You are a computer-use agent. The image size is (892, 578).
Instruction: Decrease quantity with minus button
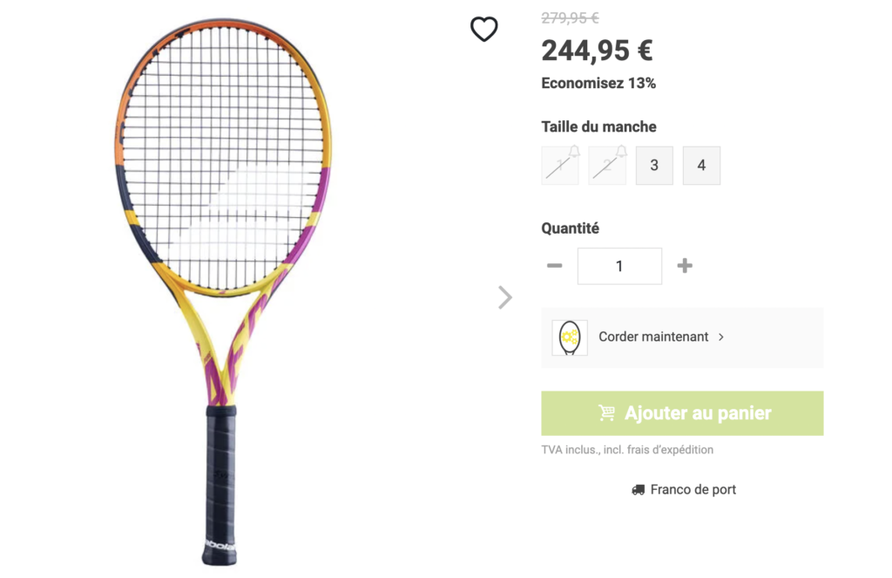coord(554,265)
